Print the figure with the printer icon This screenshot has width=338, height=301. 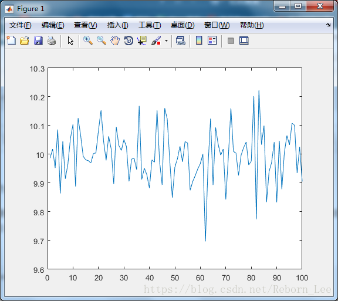click(x=52, y=40)
